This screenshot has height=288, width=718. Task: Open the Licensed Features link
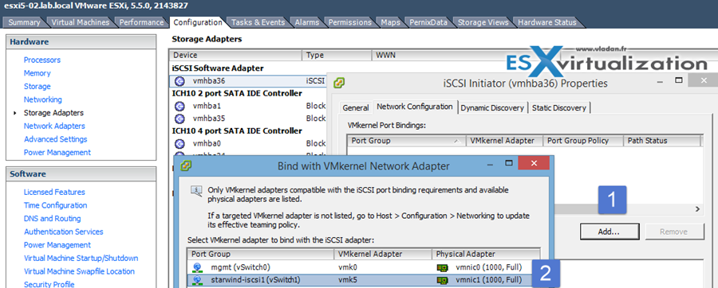tap(54, 193)
